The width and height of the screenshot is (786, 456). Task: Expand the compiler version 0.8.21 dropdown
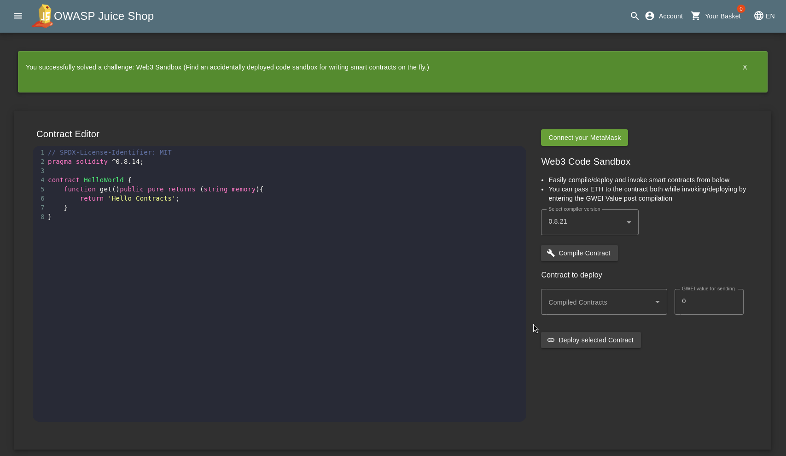pyautogui.click(x=589, y=222)
